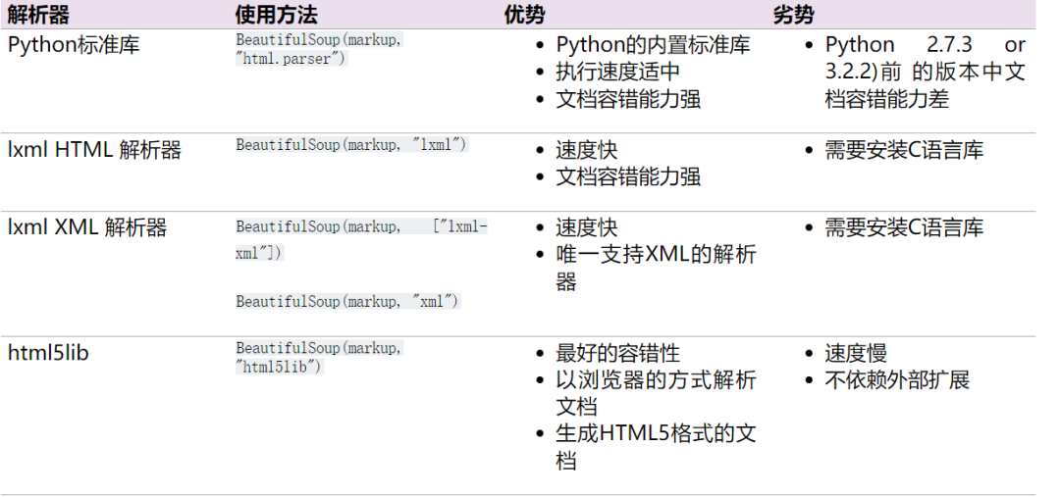Screen dimensions: 1060x497
Task: Click the "html.parser" code snippet
Action: pos(291,60)
